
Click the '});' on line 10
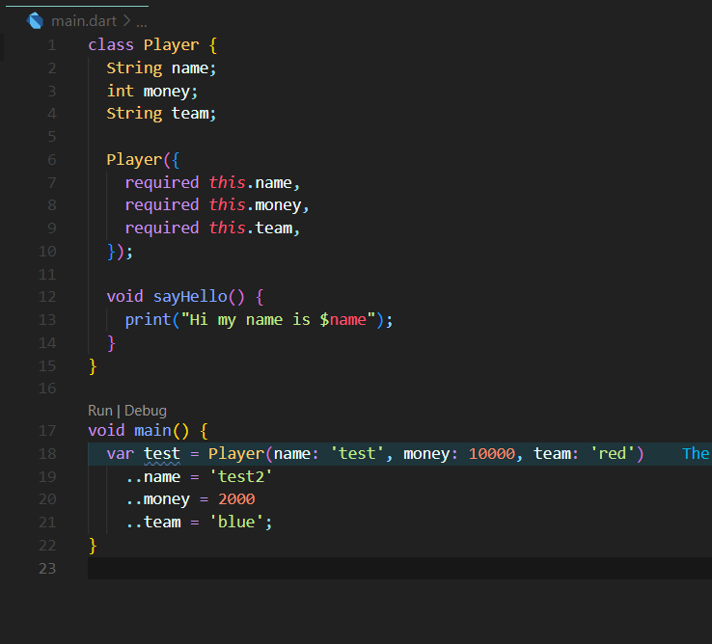pos(120,252)
